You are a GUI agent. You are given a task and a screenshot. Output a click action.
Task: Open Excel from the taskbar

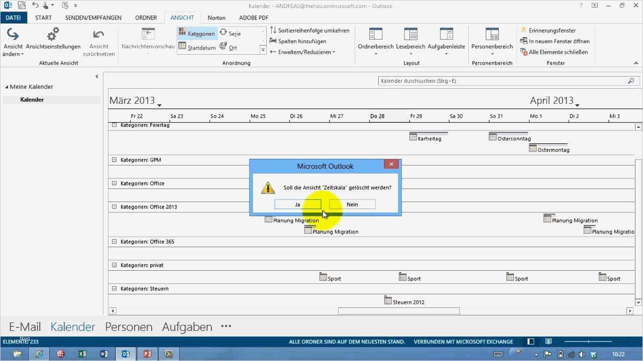click(x=82, y=354)
